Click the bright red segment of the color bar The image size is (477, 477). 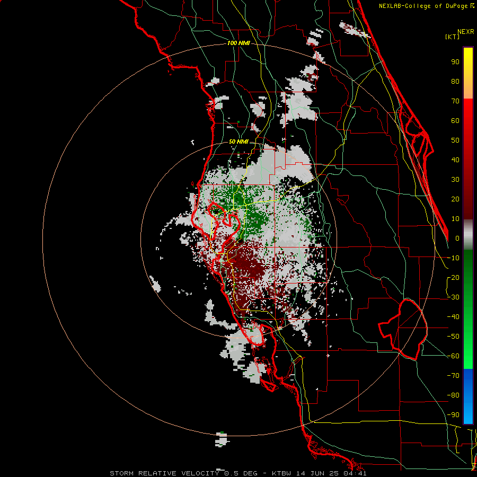[x=468, y=119]
